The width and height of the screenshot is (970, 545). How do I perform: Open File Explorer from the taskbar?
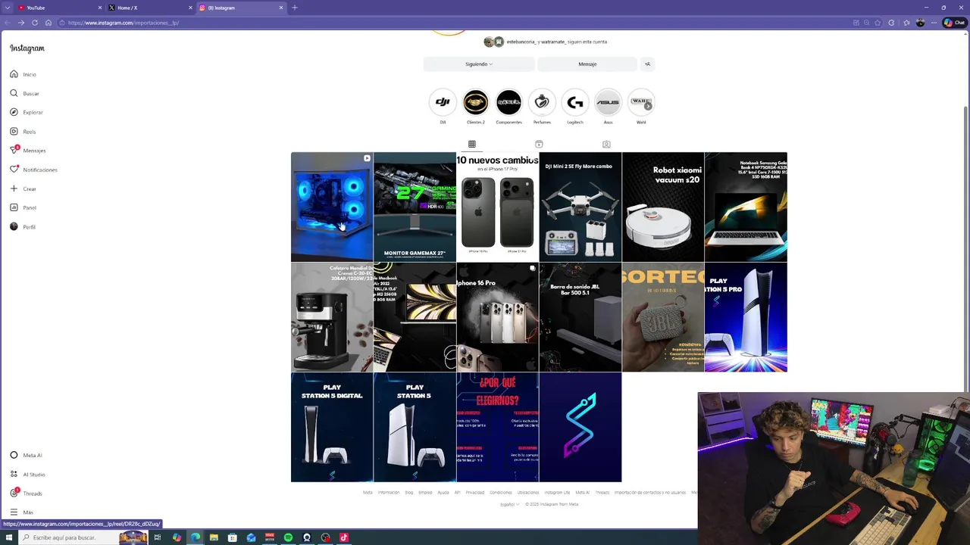point(214,537)
